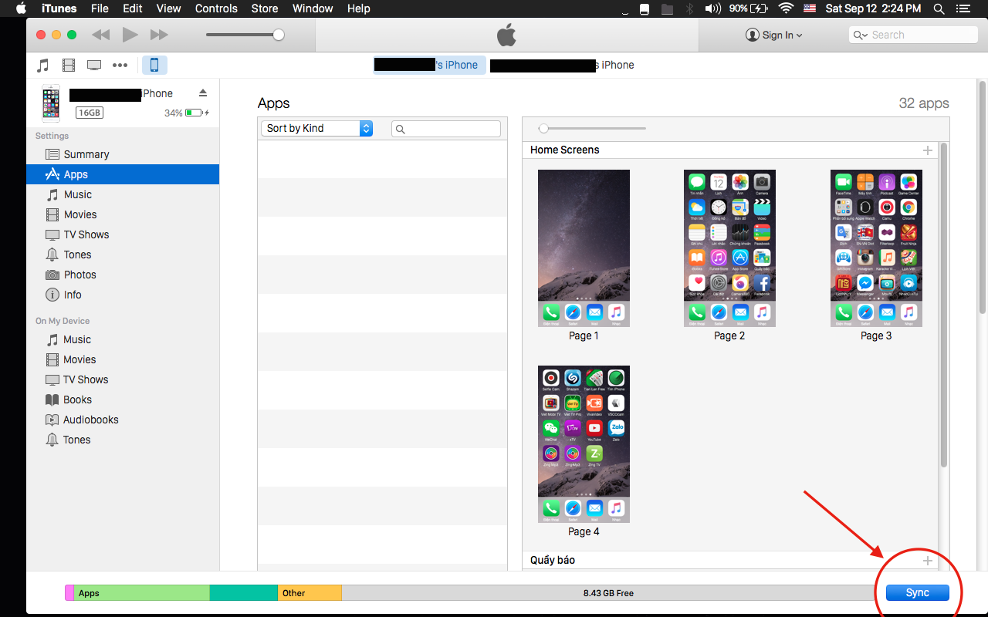
Task: Select Music under Settings
Action: 123,194
